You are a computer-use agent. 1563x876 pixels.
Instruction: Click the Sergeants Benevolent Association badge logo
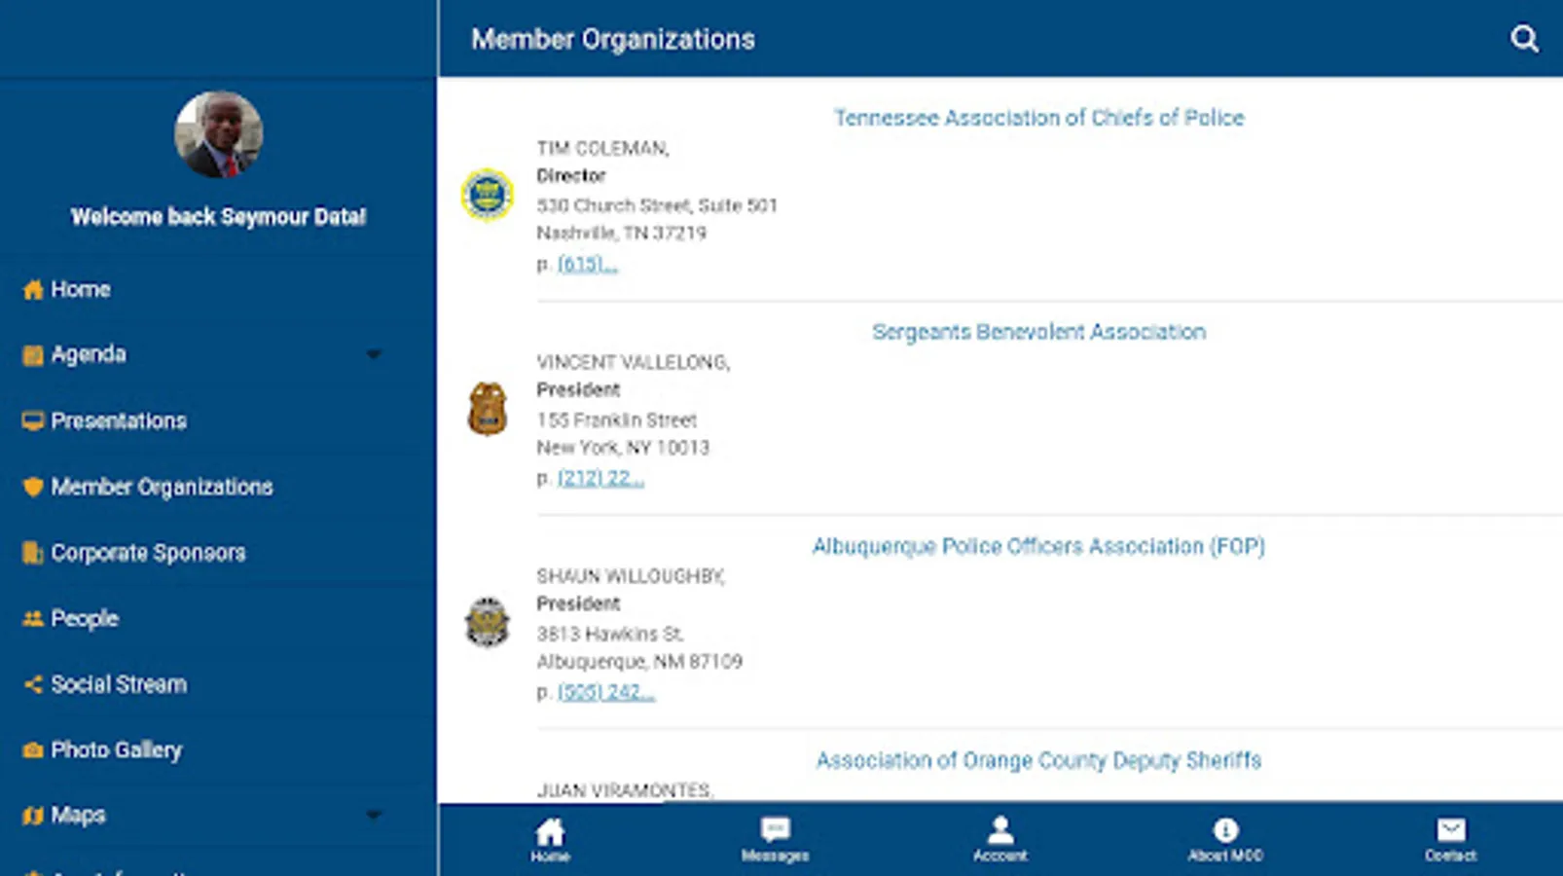pyautogui.click(x=487, y=409)
